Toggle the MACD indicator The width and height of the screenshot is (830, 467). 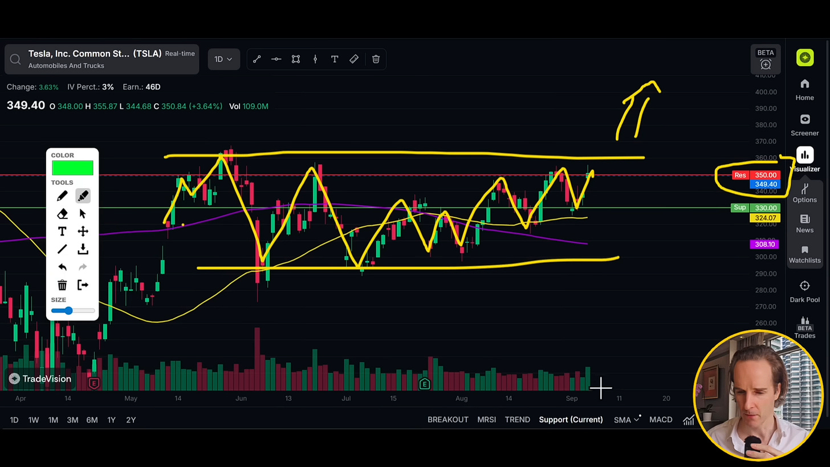click(661, 420)
